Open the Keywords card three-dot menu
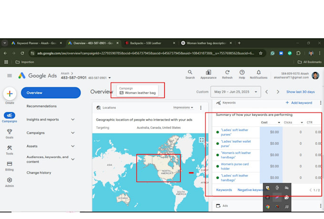This screenshot has width=324, height=219. (x=321, y=103)
